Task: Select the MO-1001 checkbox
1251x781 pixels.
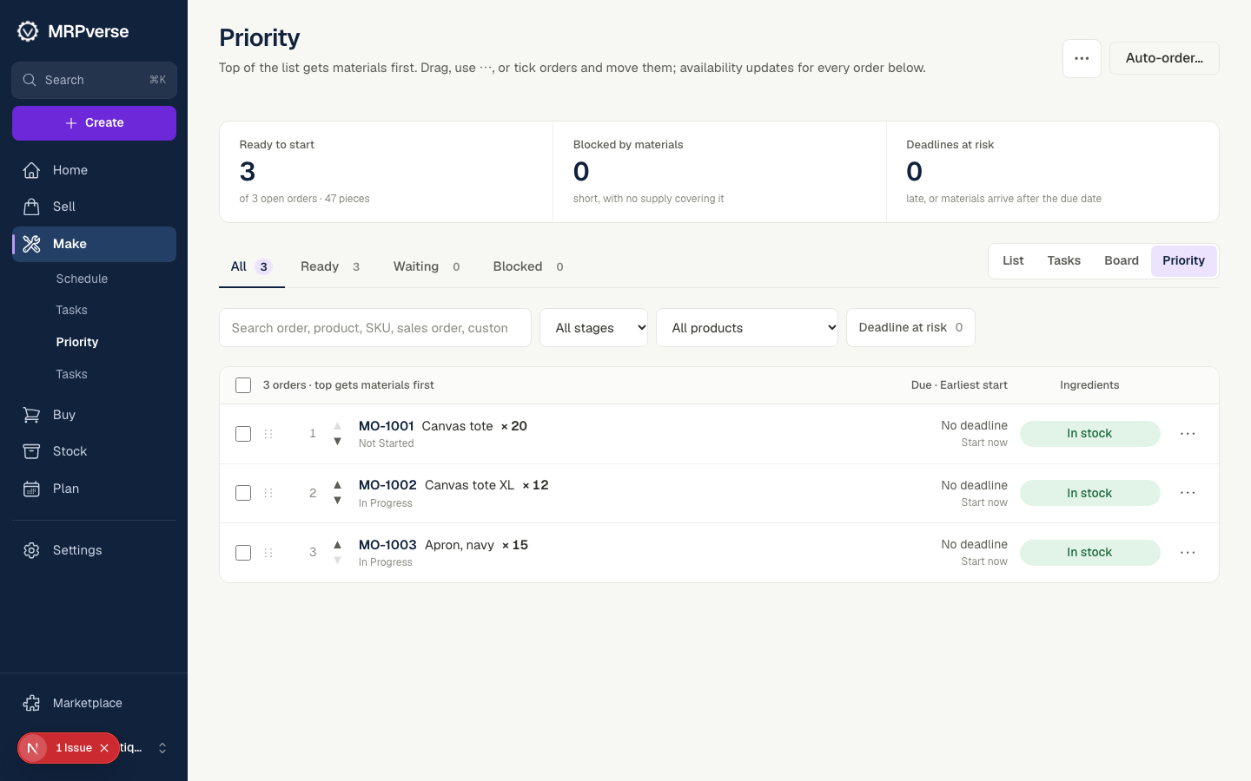Action: pos(243,434)
